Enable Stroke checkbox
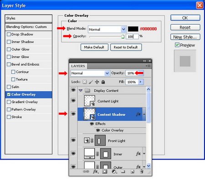 point(9,117)
